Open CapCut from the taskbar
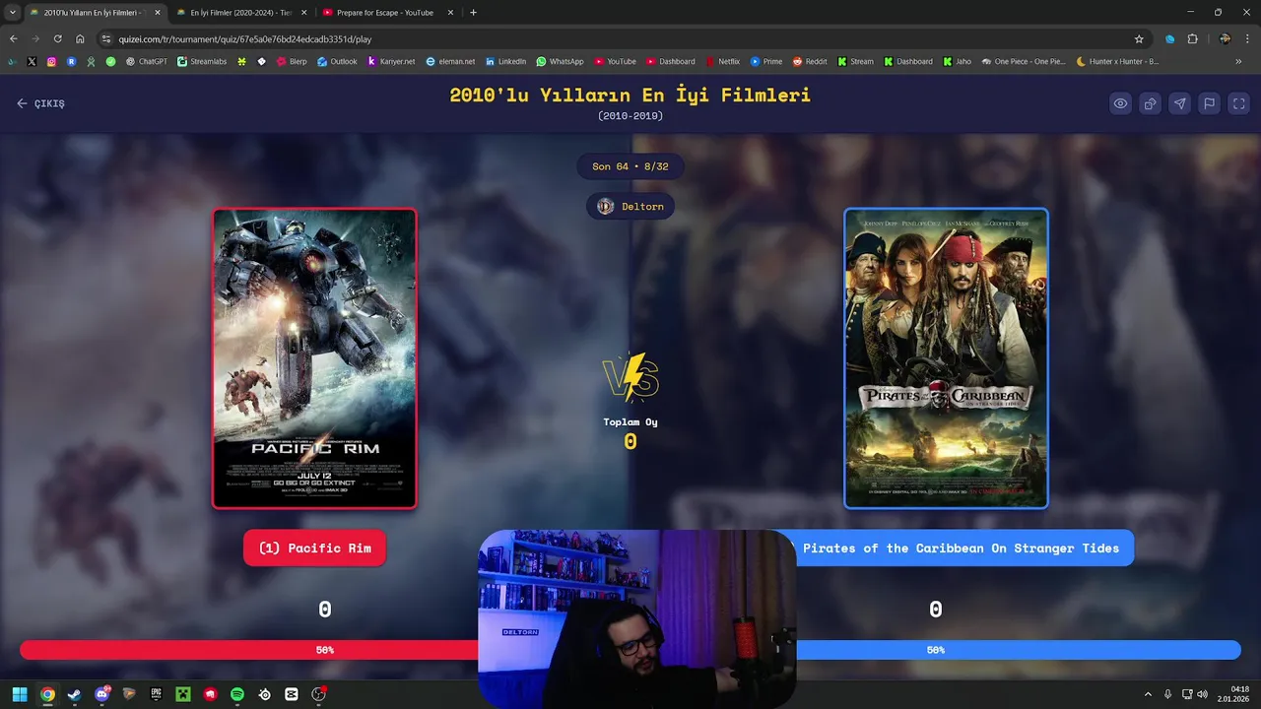This screenshot has height=709, width=1261. (x=292, y=694)
